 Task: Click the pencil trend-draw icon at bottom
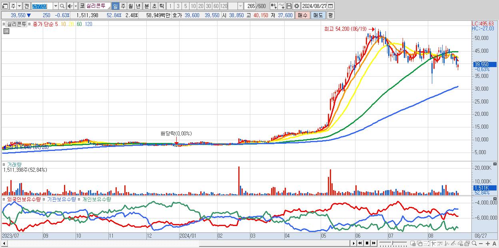453,243
